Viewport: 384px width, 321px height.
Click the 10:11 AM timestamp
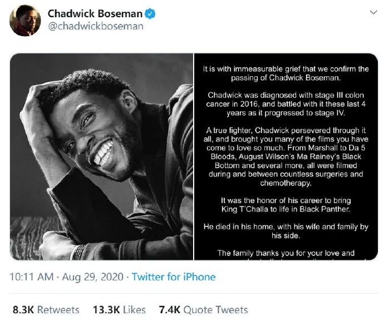click(x=31, y=277)
